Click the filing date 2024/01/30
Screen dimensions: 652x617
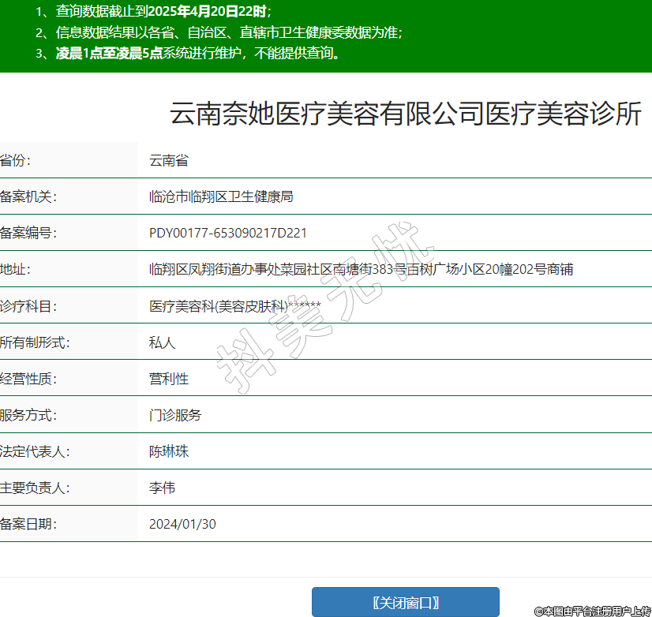pos(182,524)
